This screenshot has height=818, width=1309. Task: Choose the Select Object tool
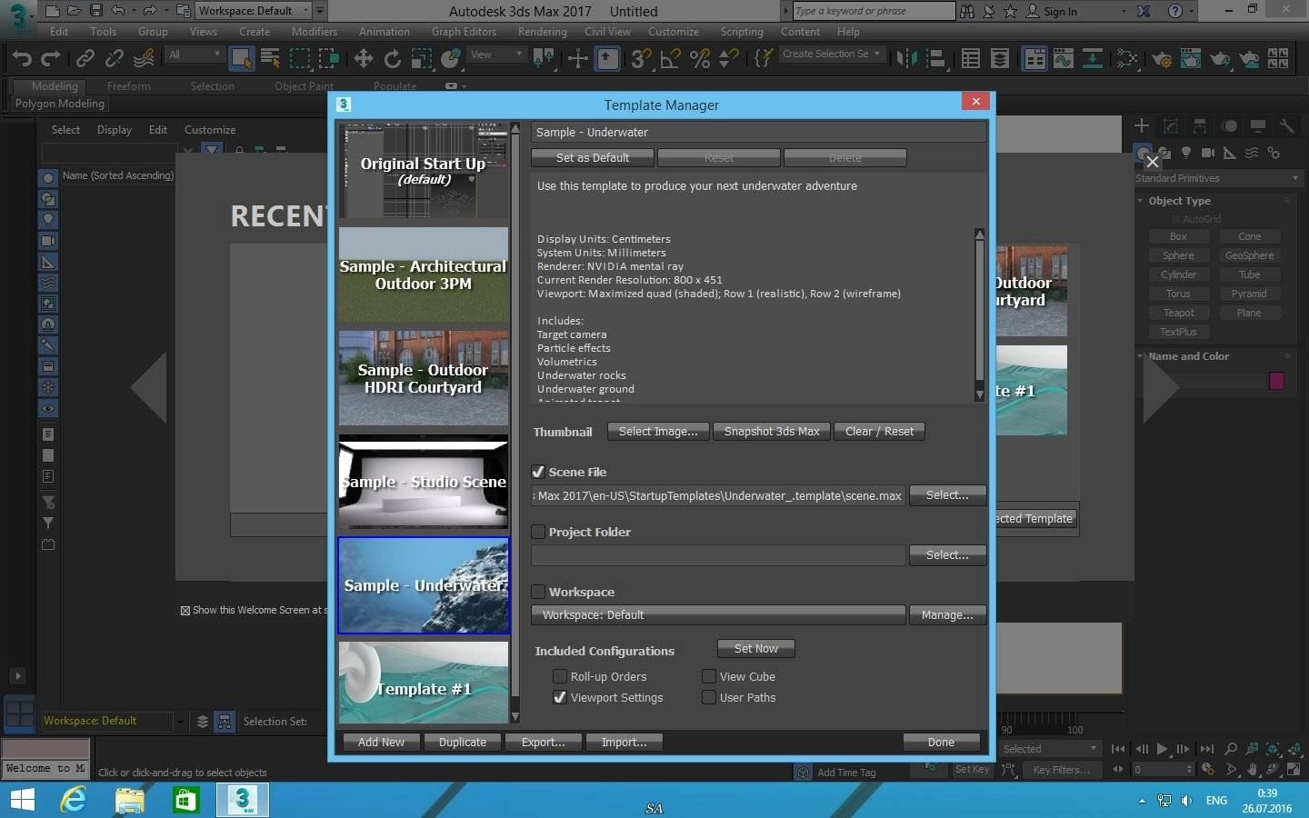242,59
